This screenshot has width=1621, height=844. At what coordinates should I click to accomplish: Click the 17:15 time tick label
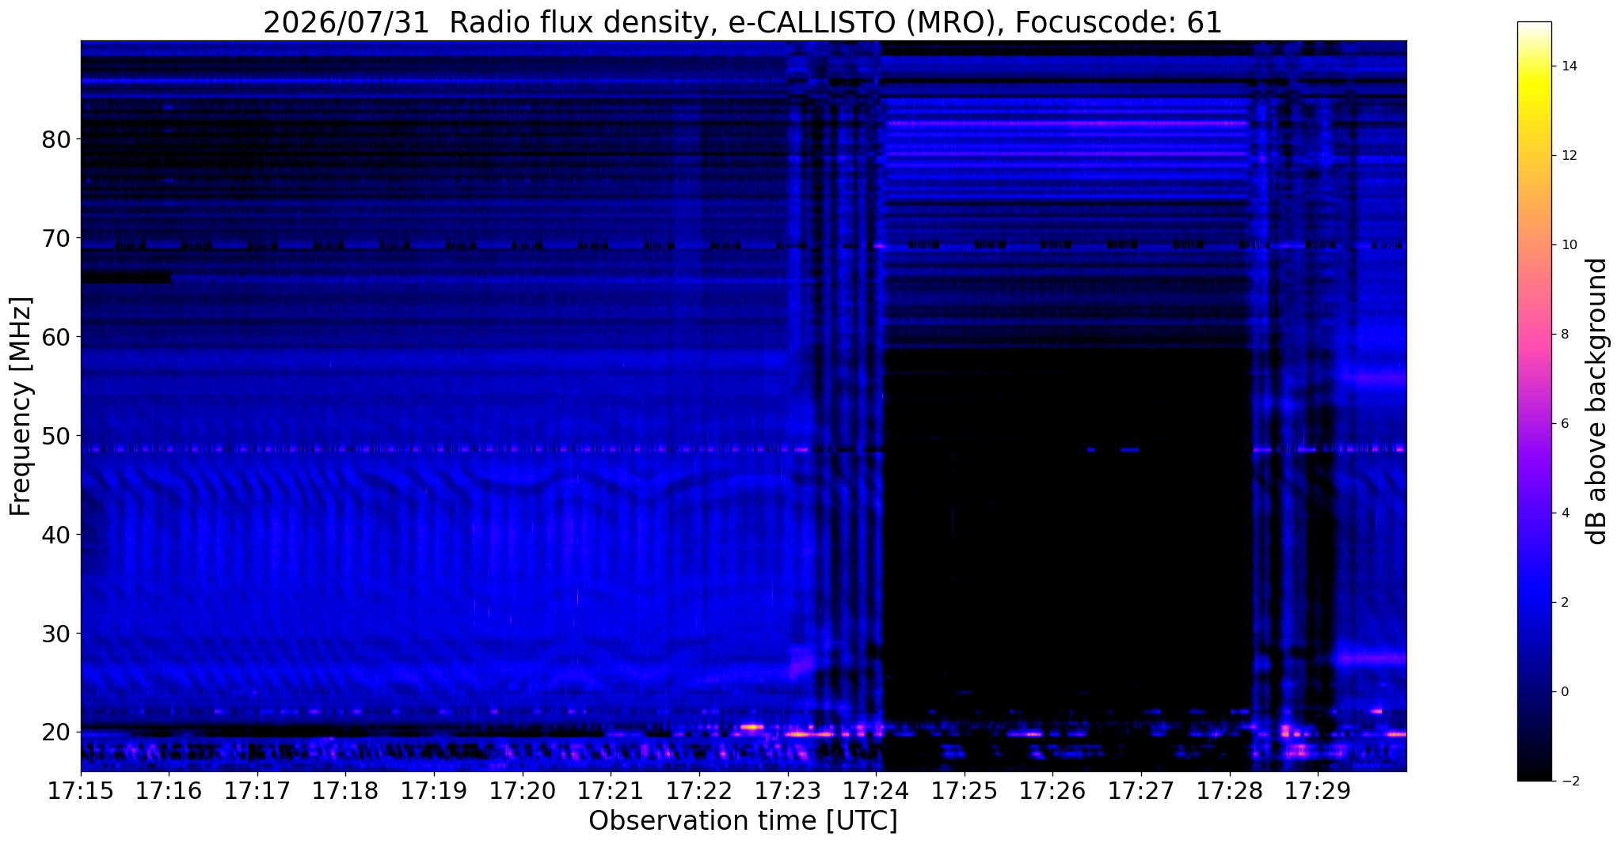coord(81,791)
